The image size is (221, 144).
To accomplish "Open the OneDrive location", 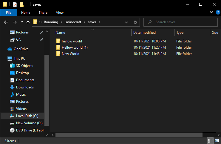I will coord(21,49).
